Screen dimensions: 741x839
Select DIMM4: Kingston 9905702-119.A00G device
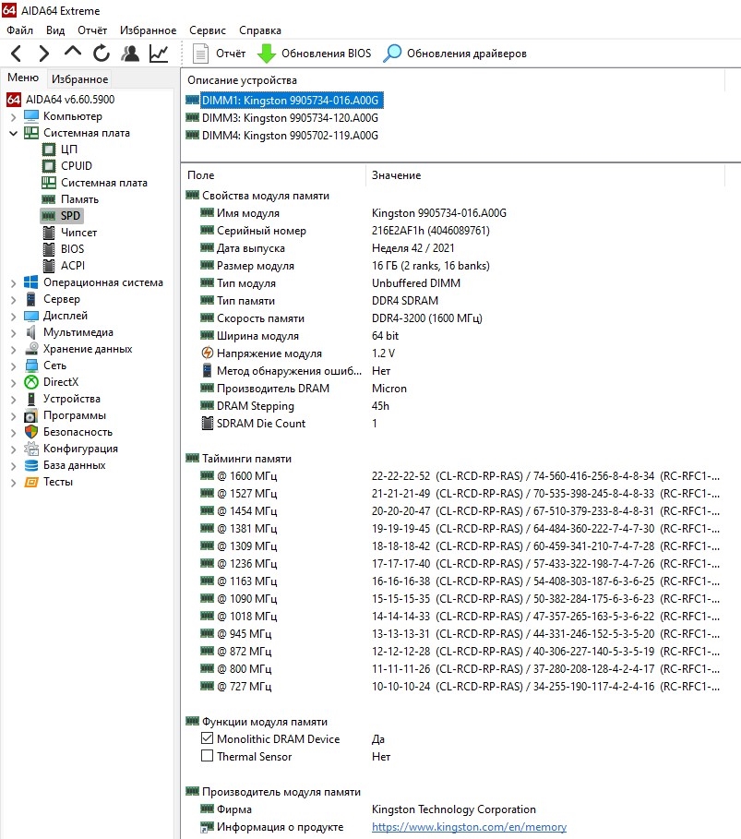290,136
